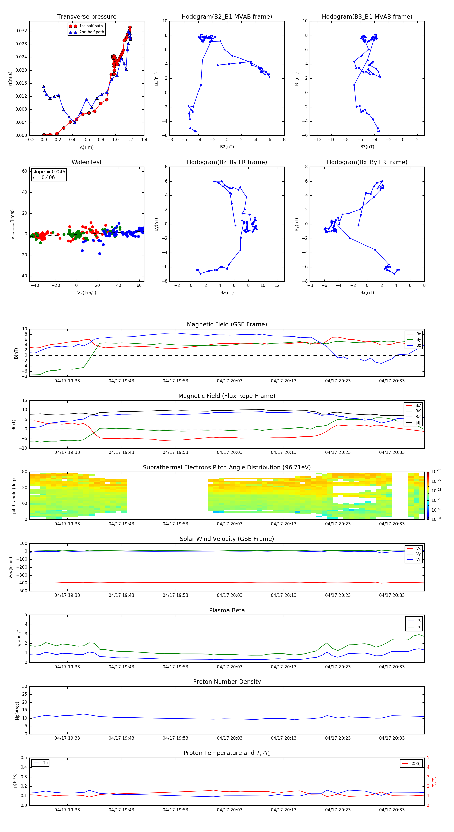Select the Suprathermal Electrons Pitch Angle Distribution title
The height and width of the screenshot is (832, 454).
[227, 468]
